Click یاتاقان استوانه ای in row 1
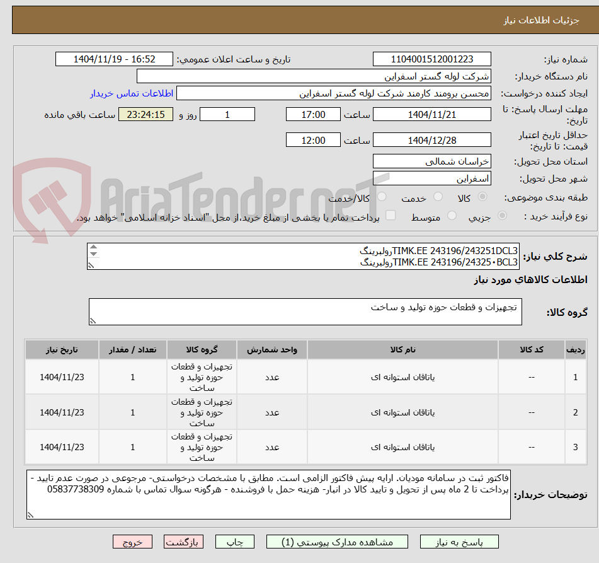The height and width of the screenshot is (563, 599). click(x=402, y=377)
